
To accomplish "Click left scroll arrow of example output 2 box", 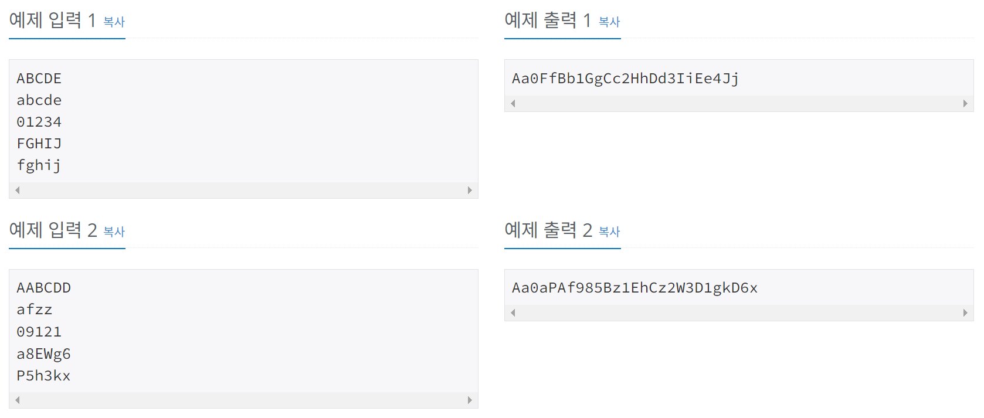I will [x=513, y=312].
